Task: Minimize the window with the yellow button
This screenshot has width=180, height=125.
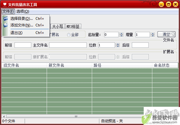Action: [161, 4]
